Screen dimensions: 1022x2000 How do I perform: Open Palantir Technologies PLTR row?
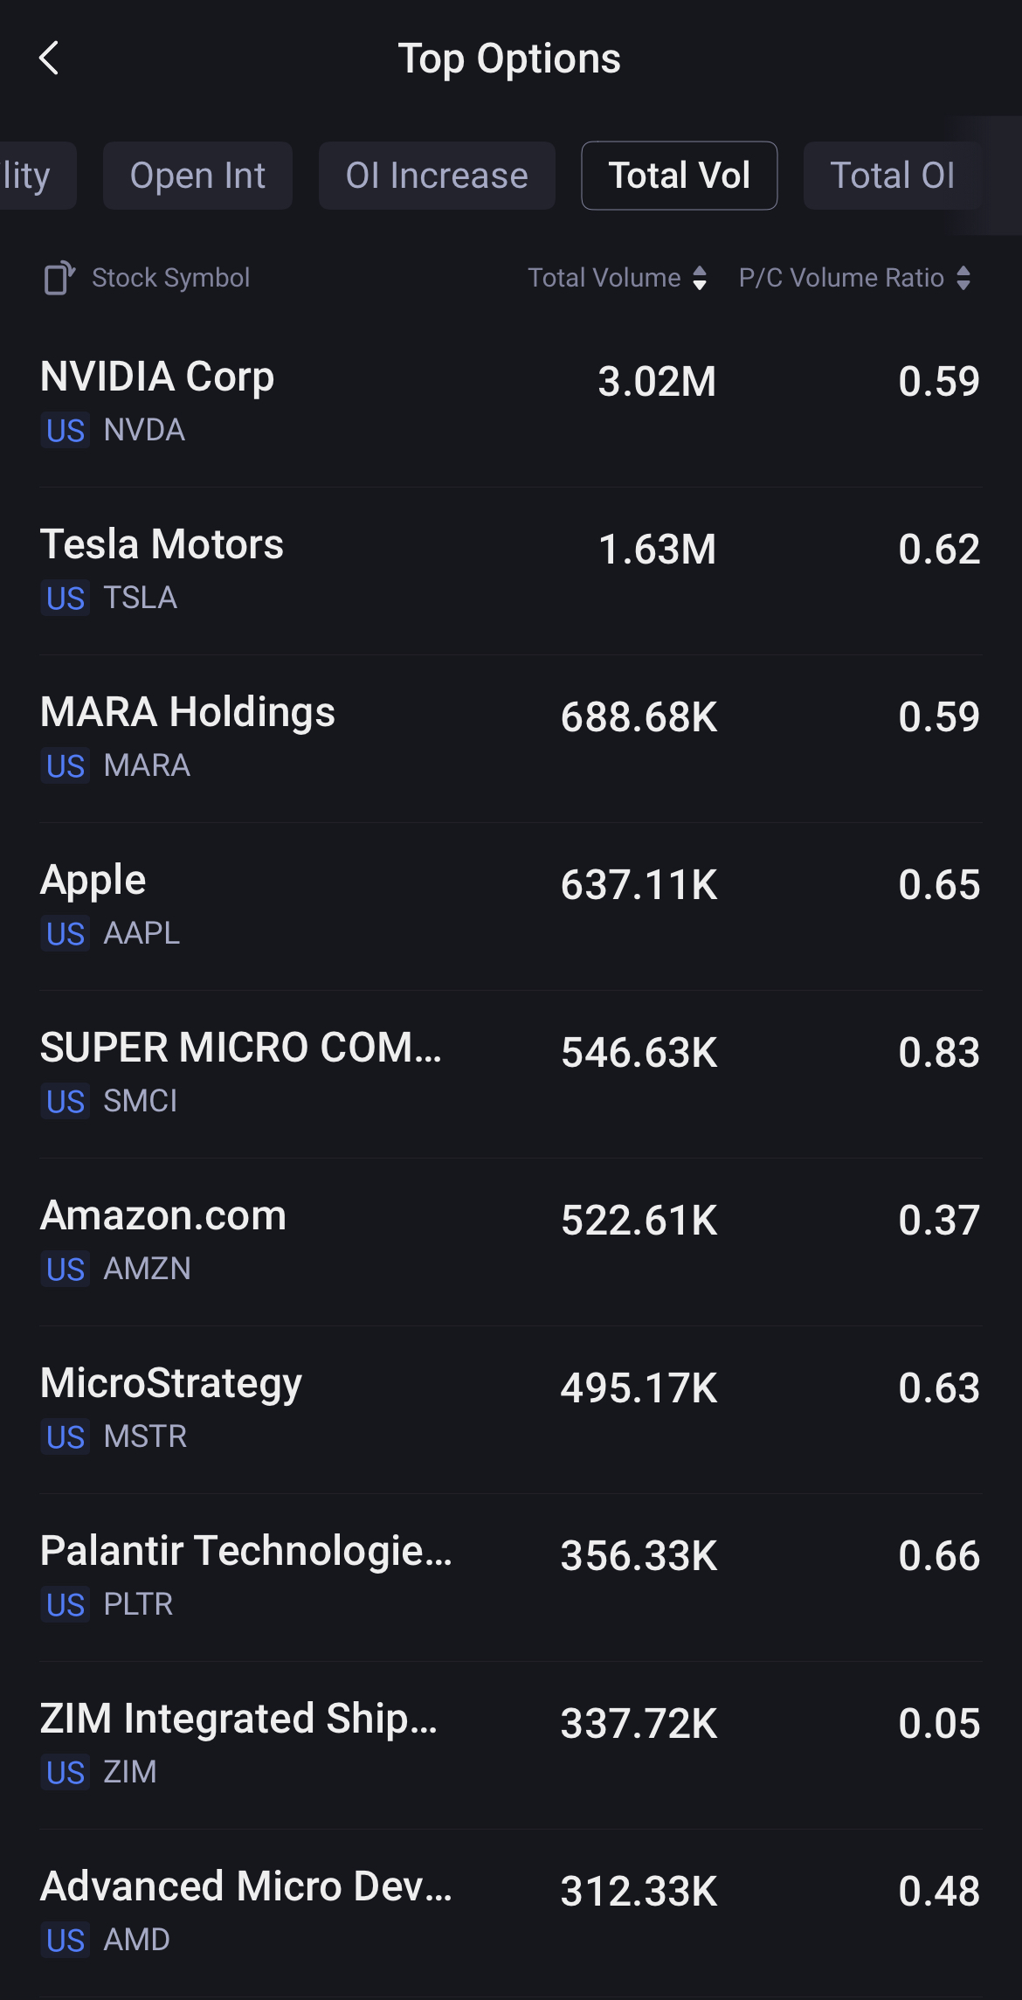510,1576
